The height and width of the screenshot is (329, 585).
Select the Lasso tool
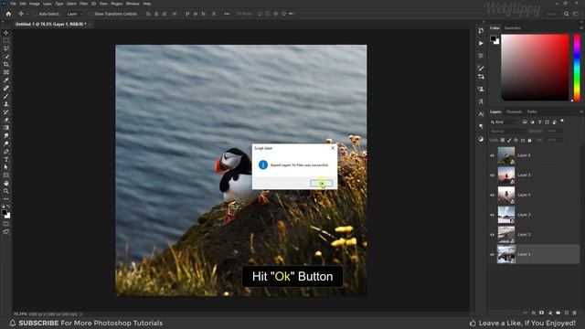click(6, 48)
